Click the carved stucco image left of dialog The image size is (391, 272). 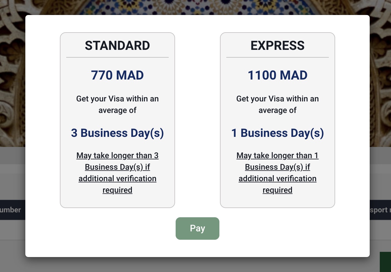(12, 81)
